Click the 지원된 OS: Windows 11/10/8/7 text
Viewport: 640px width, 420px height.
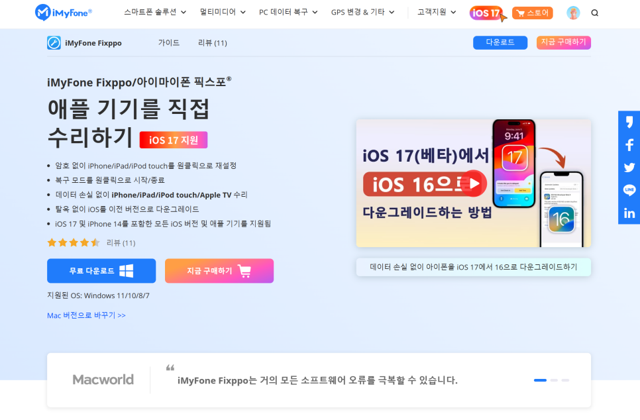[98, 295]
